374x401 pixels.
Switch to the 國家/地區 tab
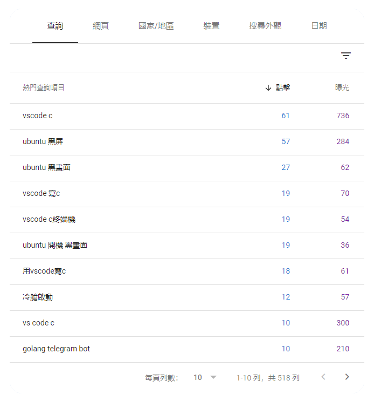coord(156,26)
